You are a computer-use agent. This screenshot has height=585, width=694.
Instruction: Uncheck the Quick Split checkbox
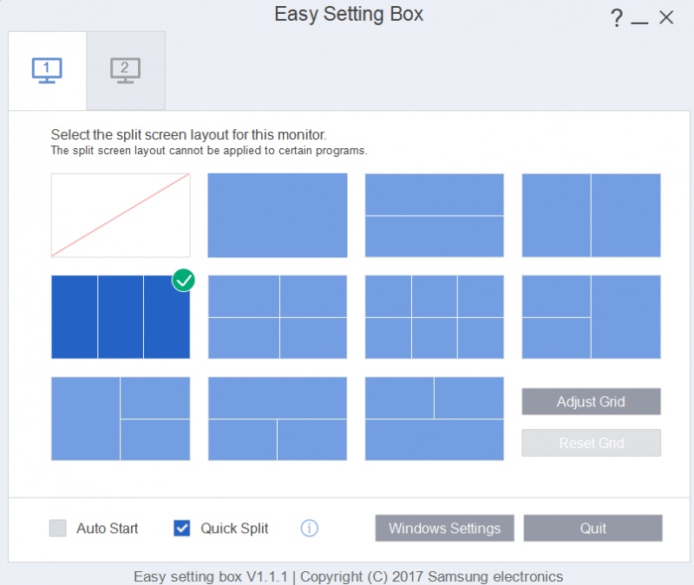(x=182, y=528)
